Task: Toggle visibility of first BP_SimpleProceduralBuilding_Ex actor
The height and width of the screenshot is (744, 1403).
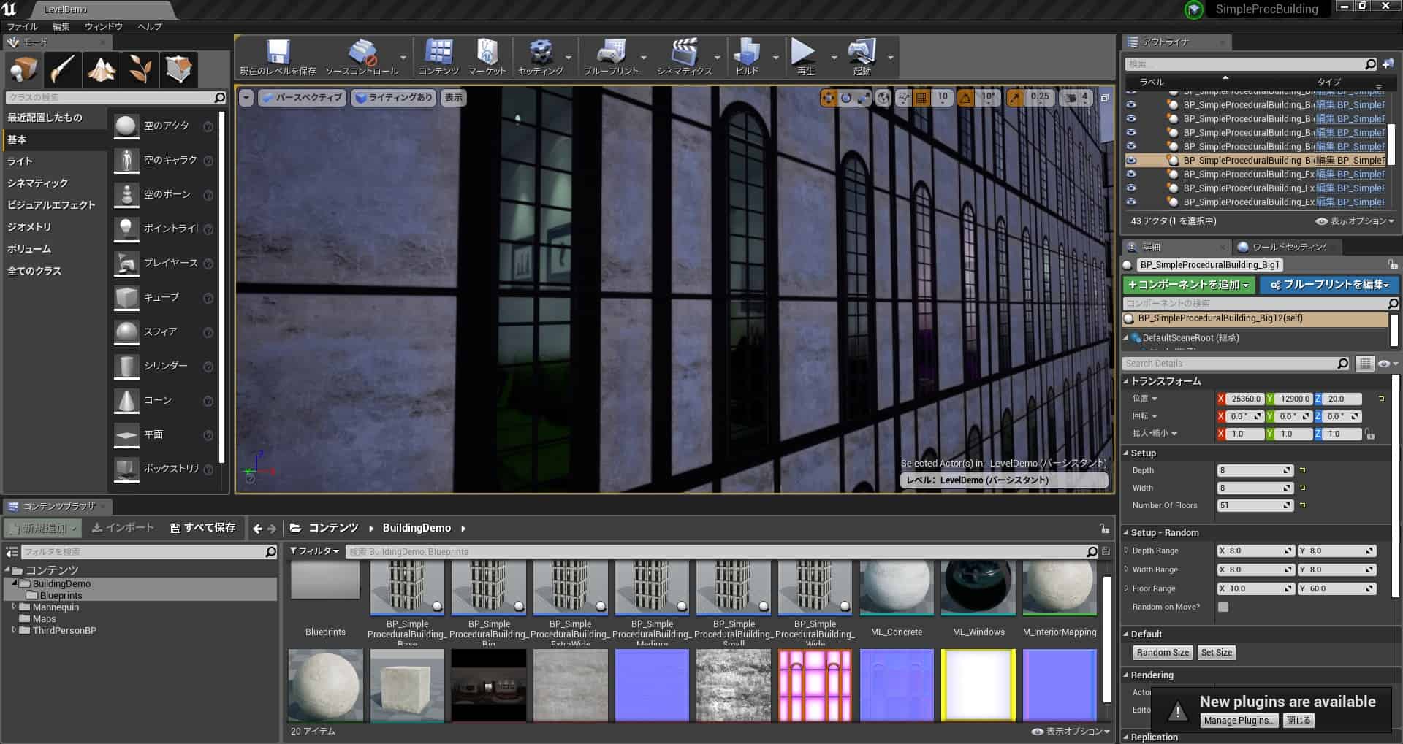Action: point(1131,174)
